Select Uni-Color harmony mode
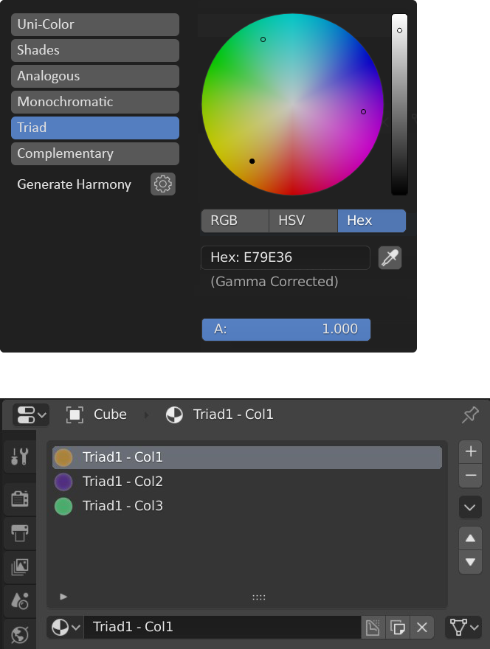 click(95, 24)
